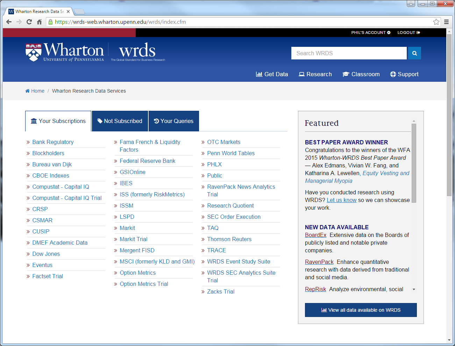Open MSCI (formerly KLD and GMI)

click(x=157, y=261)
